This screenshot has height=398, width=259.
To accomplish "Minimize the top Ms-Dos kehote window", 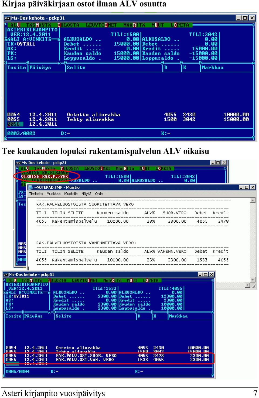I will coord(238,18).
